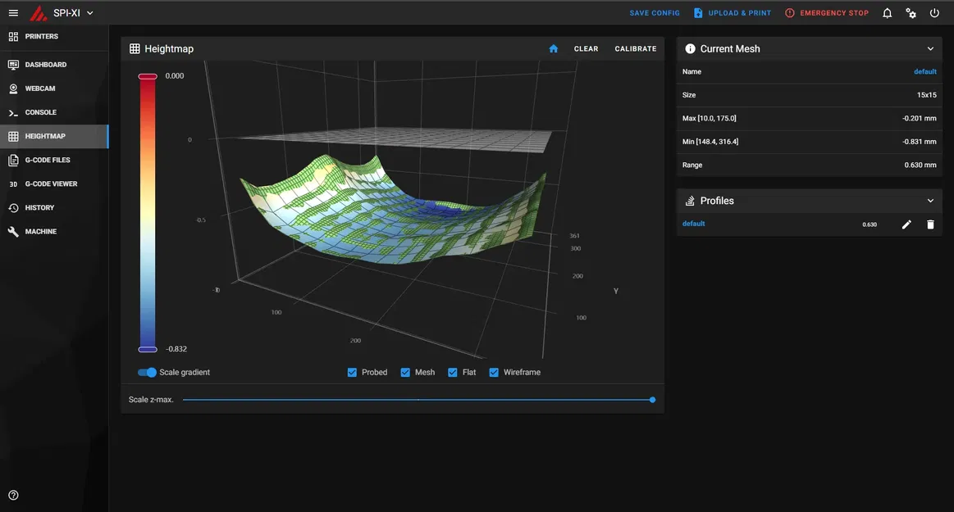Delete the default profile using trash icon

pos(931,223)
